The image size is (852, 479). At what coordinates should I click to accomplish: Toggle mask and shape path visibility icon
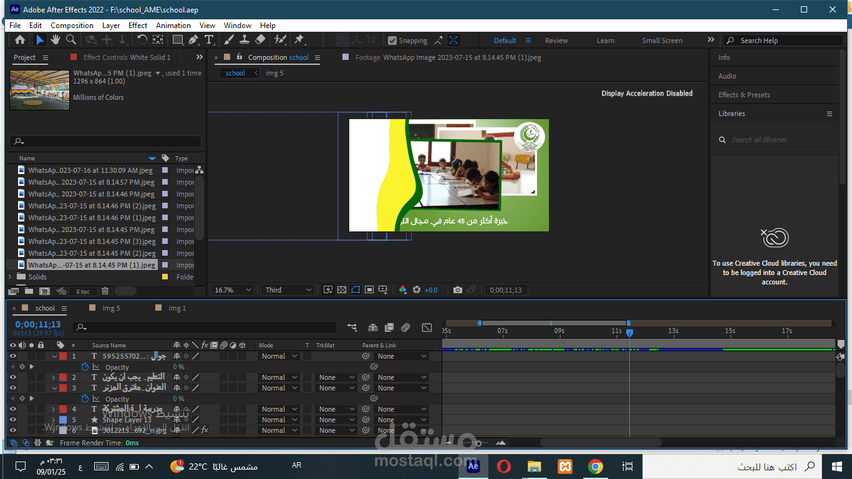click(356, 290)
